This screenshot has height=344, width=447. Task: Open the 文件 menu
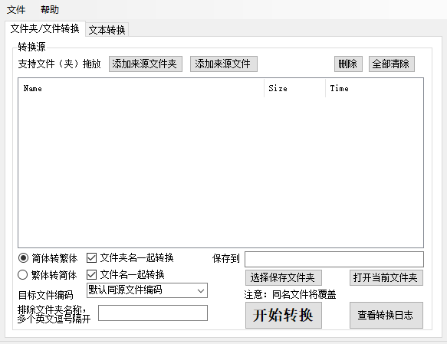pyautogui.click(x=16, y=10)
